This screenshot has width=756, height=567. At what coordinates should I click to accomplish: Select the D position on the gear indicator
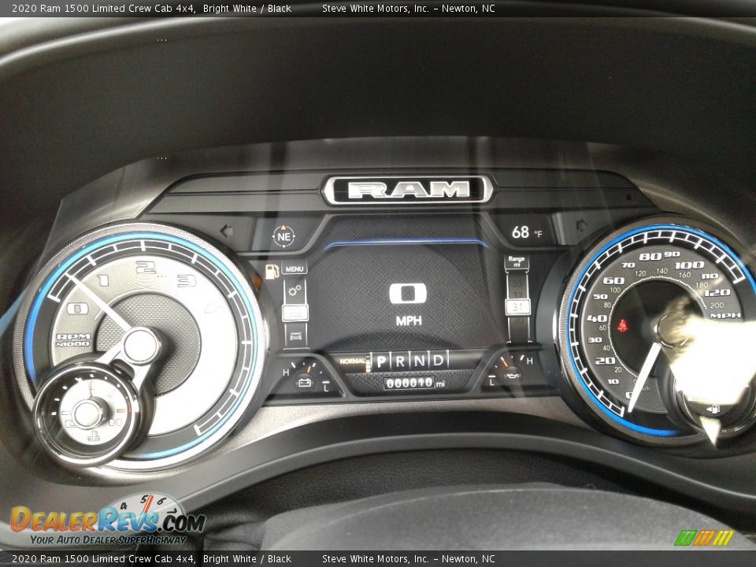pyautogui.click(x=439, y=361)
